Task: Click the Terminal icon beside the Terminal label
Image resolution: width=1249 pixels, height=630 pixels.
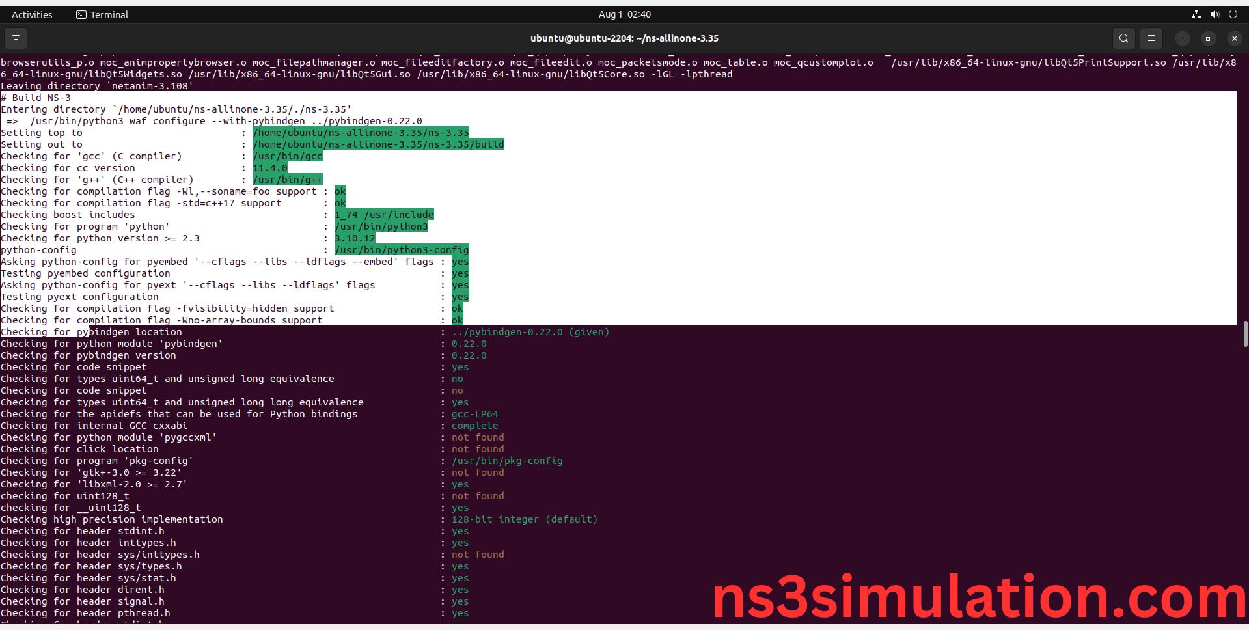Action: coord(81,14)
